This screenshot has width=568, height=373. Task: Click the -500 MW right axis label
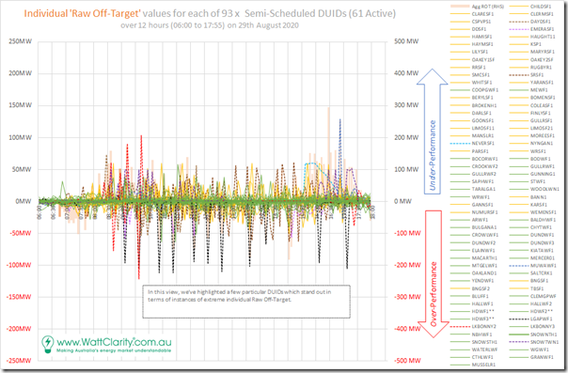pos(407,361)
